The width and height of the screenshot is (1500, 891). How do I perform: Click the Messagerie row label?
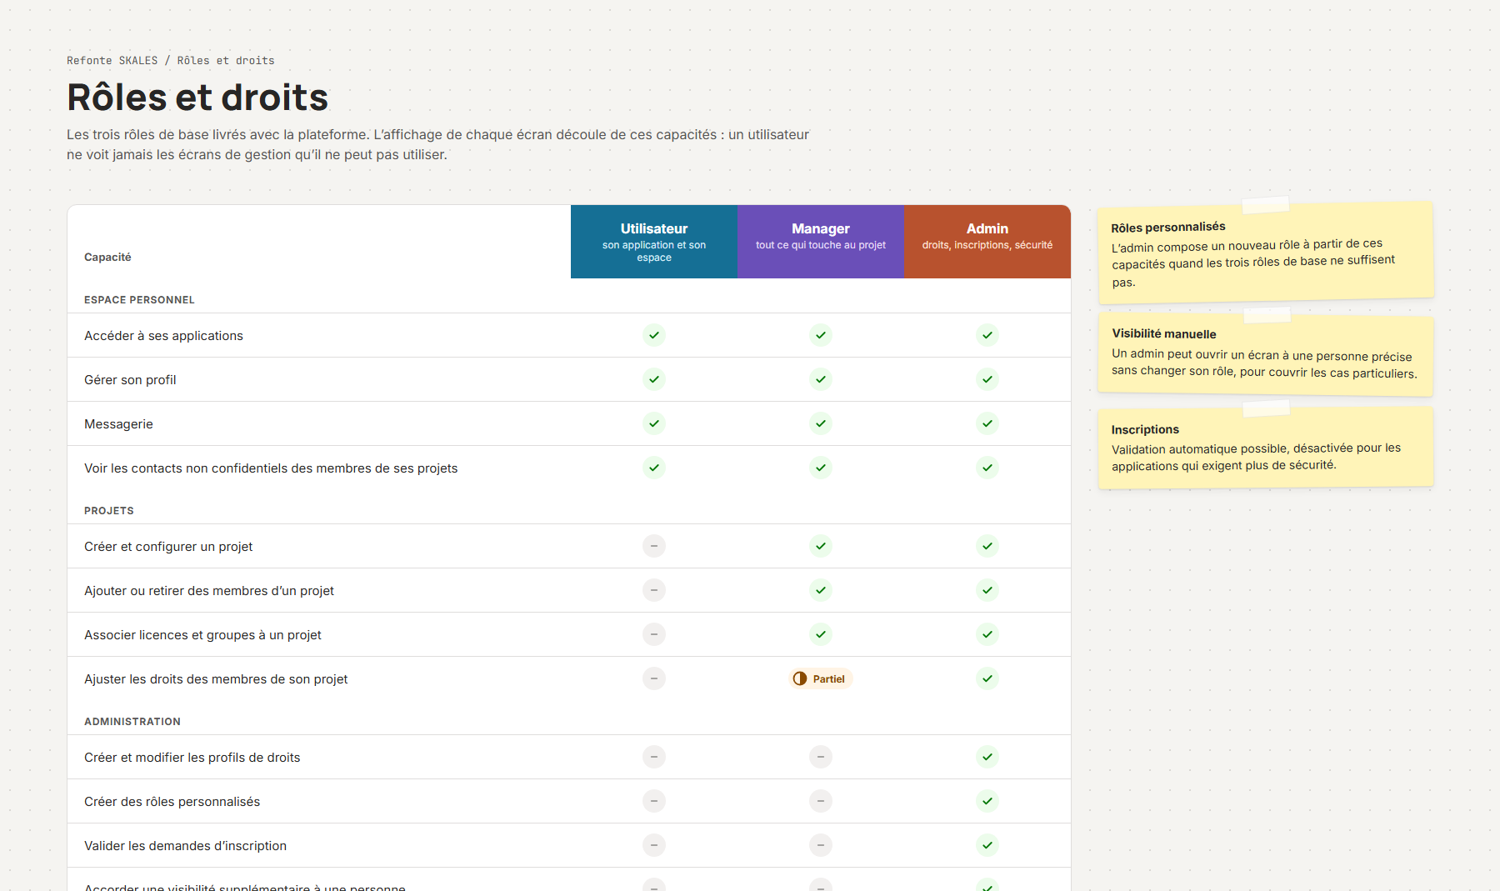click(118, 424)
